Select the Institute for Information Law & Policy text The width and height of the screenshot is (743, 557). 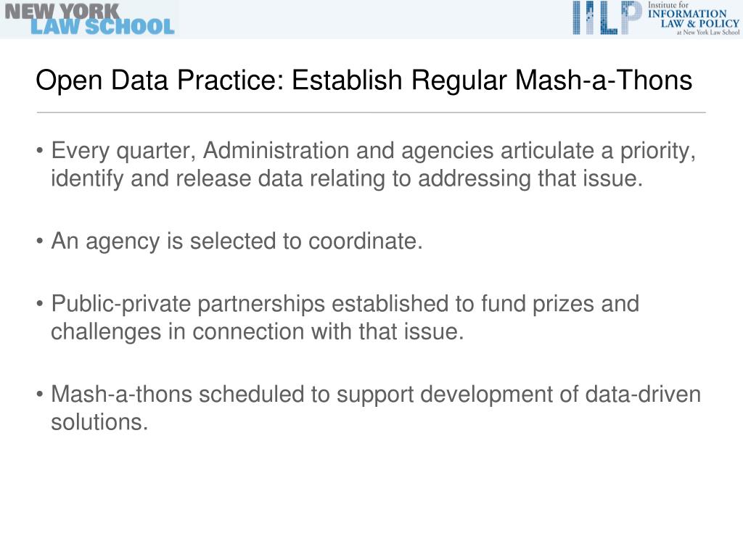[x=693, y=15]
